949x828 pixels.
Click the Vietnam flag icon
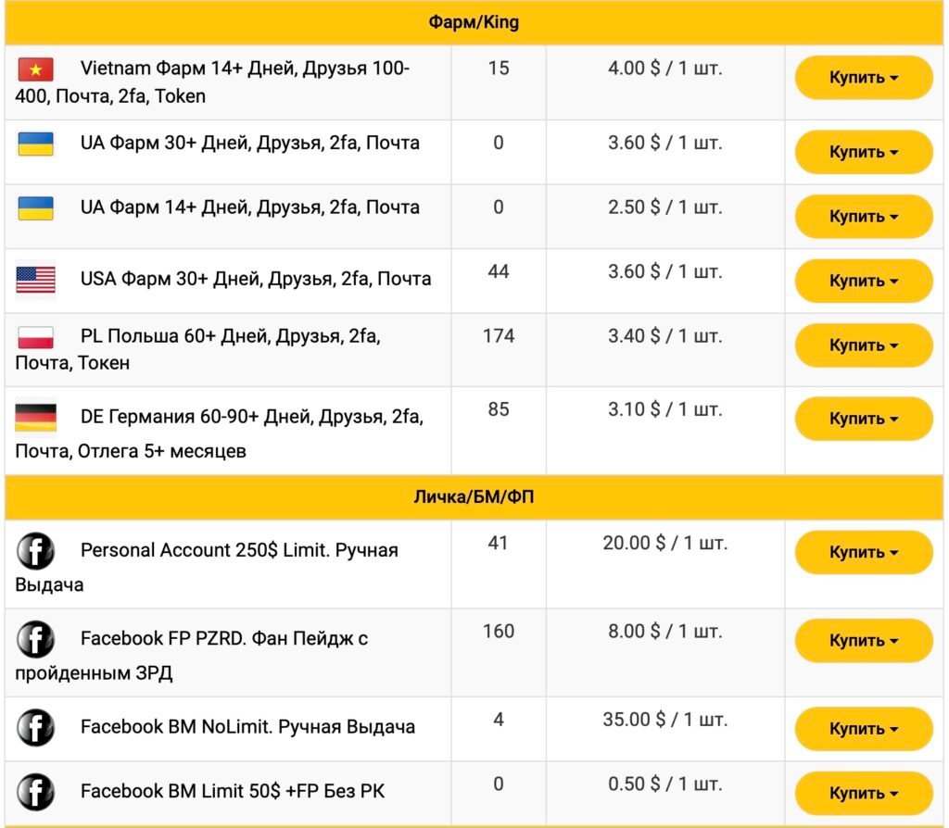tap(35, 69)
